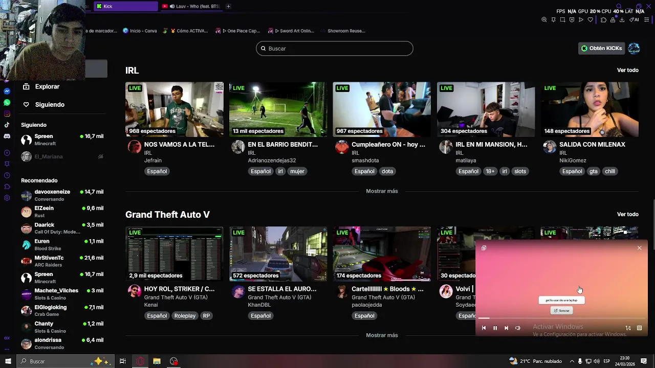
Task: Open Instagram in the browser sidebar
Action: coord(7,113)
